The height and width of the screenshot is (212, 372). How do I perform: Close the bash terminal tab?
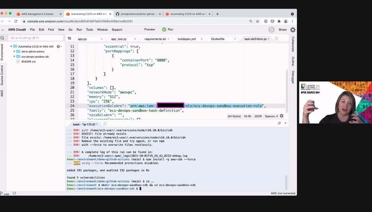pos(97,124)
